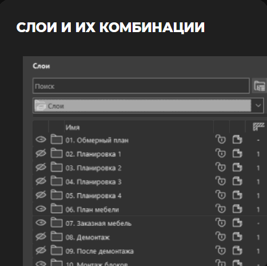Lock the 04. Планировка 3 layer
This screenshot has width=267, height=266.
(221, 181)
